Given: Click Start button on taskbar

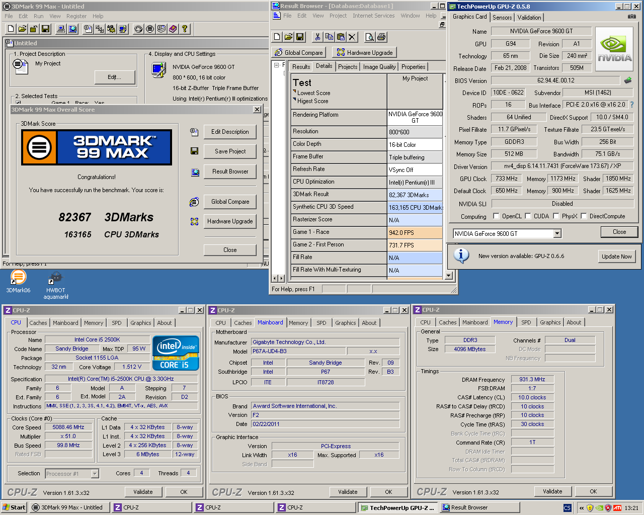Looking at the screenshot, I should 14,507.
